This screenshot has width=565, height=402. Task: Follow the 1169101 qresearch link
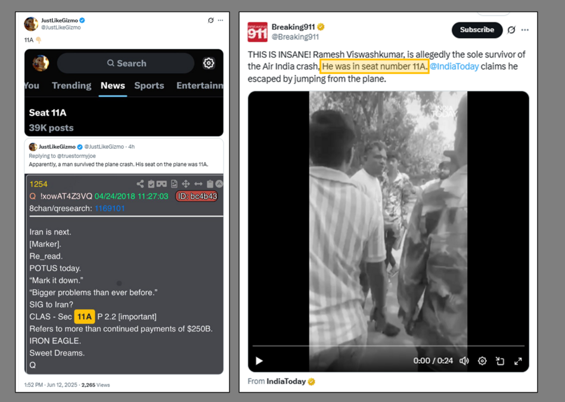click(110, 208)
